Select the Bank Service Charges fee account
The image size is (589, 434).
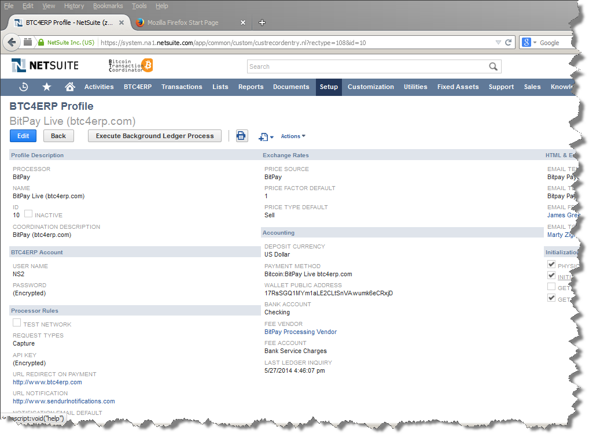pos(296,351)
